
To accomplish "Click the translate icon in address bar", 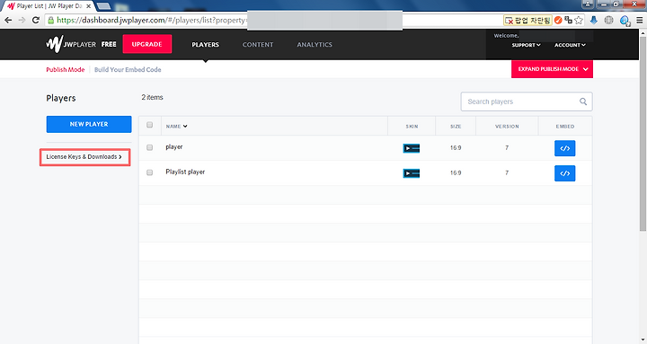I will [x=568, y=20].
